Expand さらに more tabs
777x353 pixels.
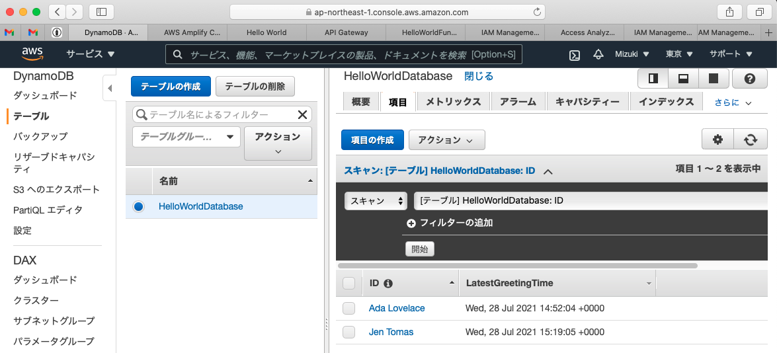tap(733, 102)
